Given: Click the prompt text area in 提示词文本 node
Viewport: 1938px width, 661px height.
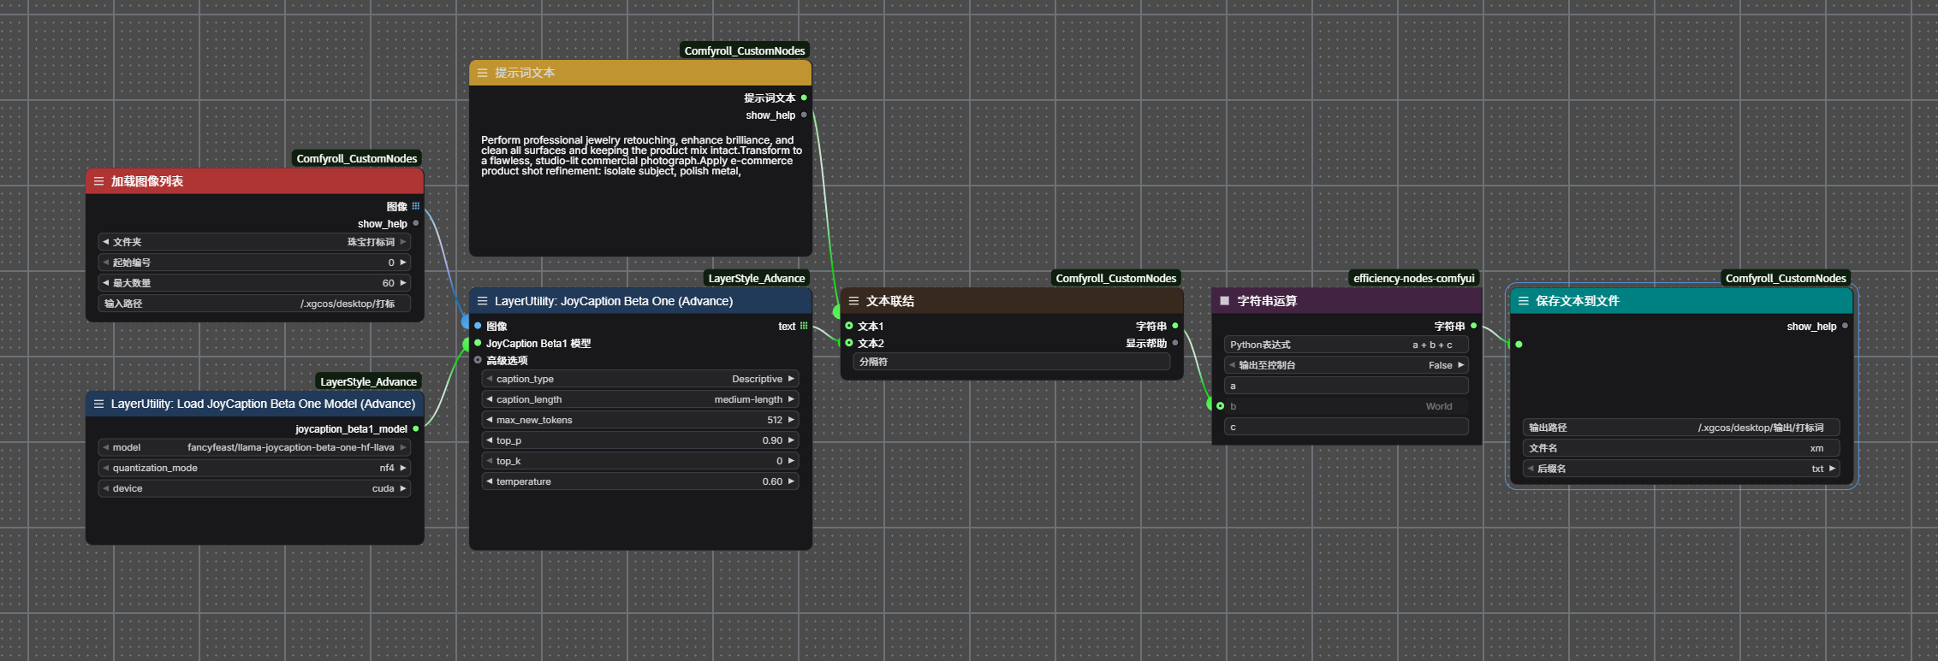Looking at the screenshot, I should [x=640, y=190].
